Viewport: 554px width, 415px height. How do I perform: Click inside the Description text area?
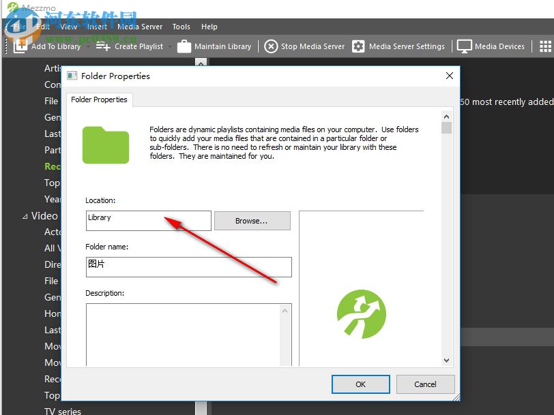click(183, 335)
